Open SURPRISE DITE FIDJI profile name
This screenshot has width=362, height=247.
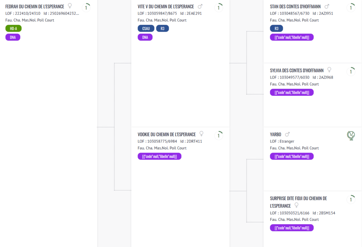click(298, 202)
